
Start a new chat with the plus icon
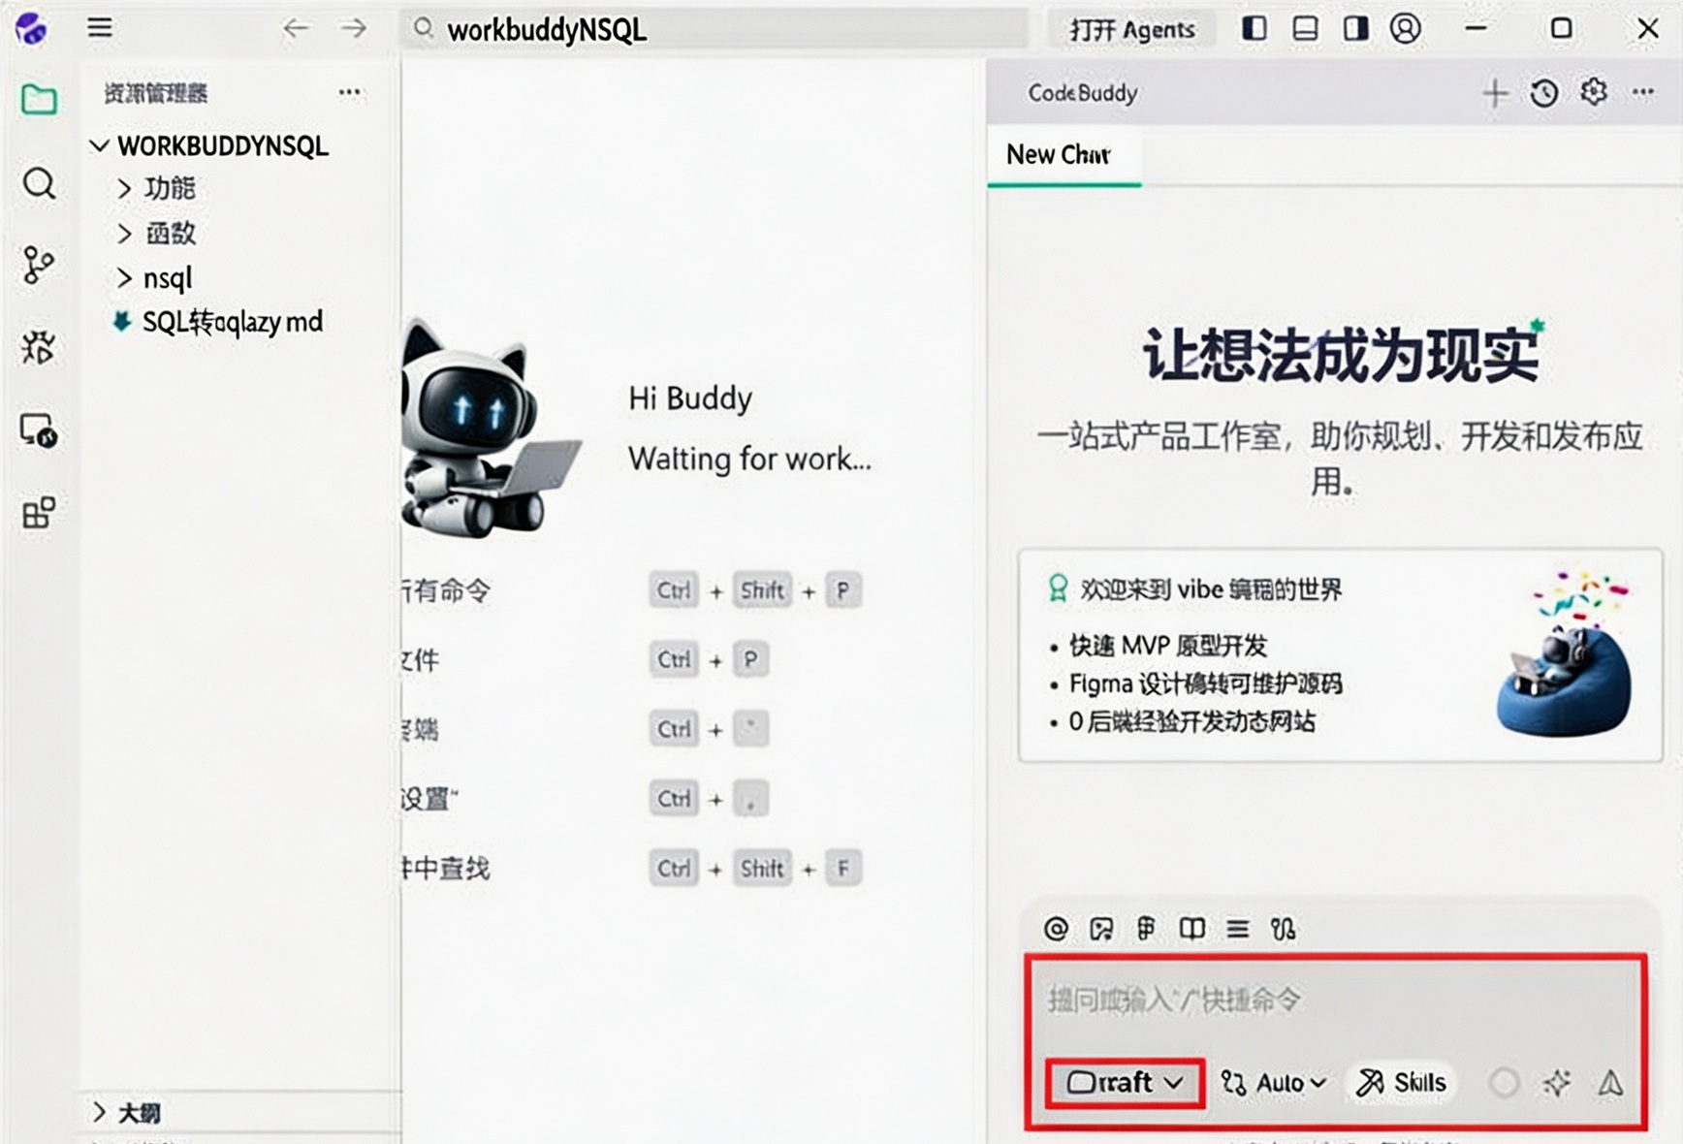pos(1495,93)
